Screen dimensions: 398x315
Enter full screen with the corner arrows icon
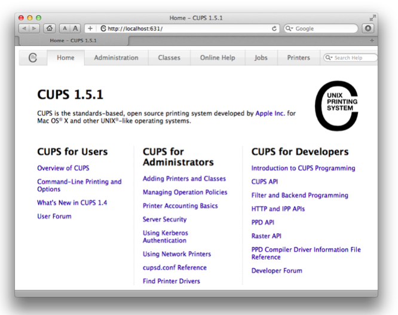click(x=372, y=18)
